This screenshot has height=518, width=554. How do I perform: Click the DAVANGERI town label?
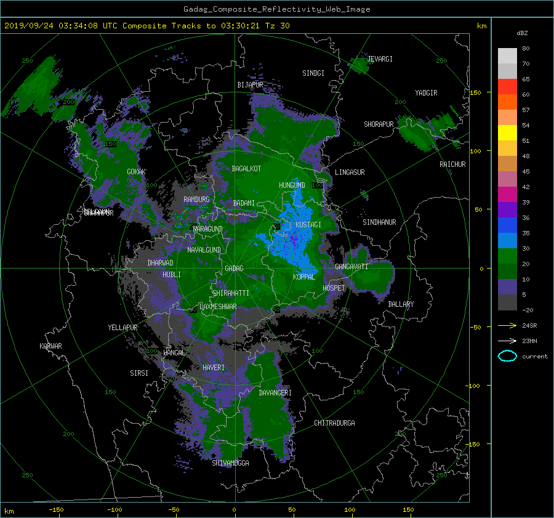(275, 393)
